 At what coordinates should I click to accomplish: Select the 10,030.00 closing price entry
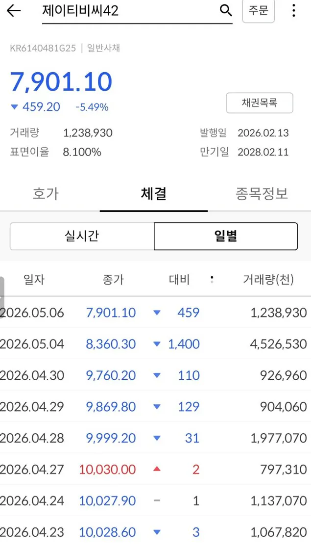coord(107,469)
